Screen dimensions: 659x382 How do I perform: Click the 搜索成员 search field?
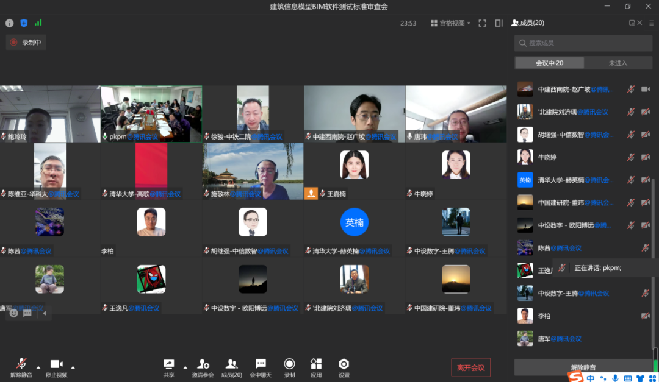[583, 43]
